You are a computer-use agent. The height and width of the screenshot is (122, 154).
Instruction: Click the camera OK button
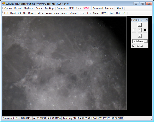pos(19,13)
